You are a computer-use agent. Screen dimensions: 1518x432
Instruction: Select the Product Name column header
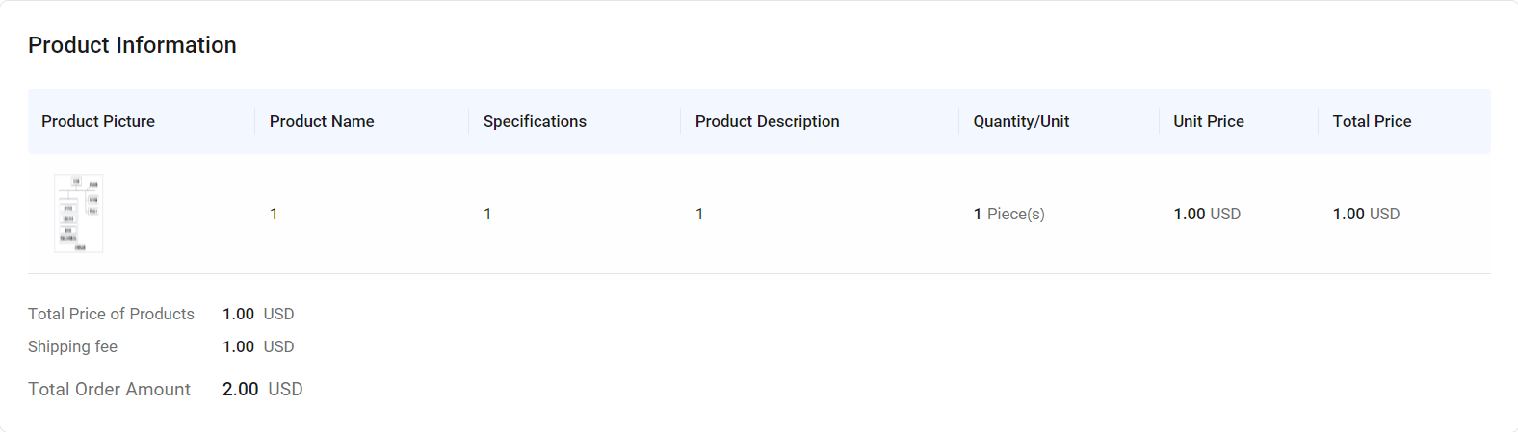[x=322, y=121]
